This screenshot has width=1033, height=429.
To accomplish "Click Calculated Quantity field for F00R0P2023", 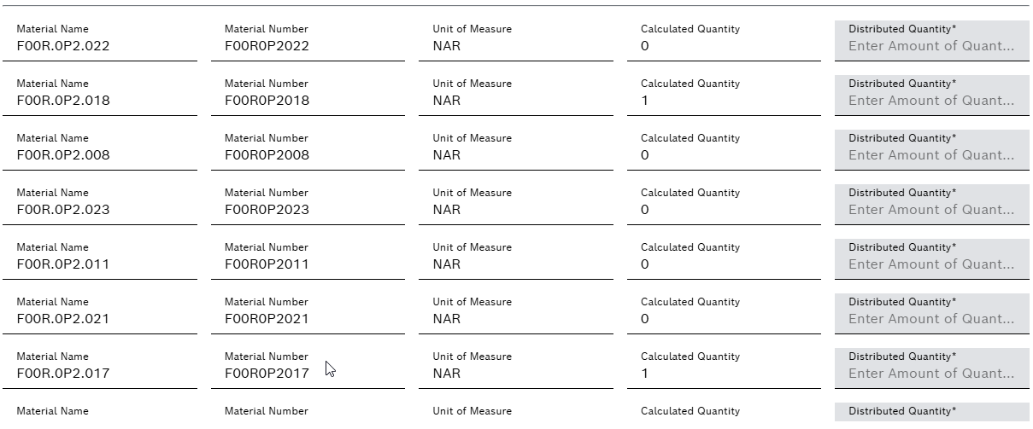I will (x=645, y=210).
